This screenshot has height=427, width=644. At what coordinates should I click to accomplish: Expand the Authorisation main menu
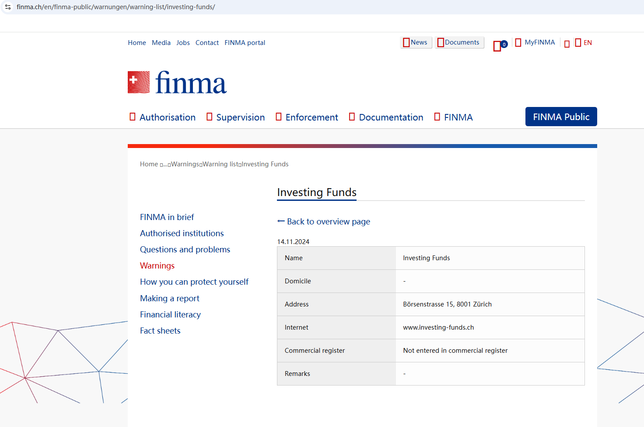163,117
